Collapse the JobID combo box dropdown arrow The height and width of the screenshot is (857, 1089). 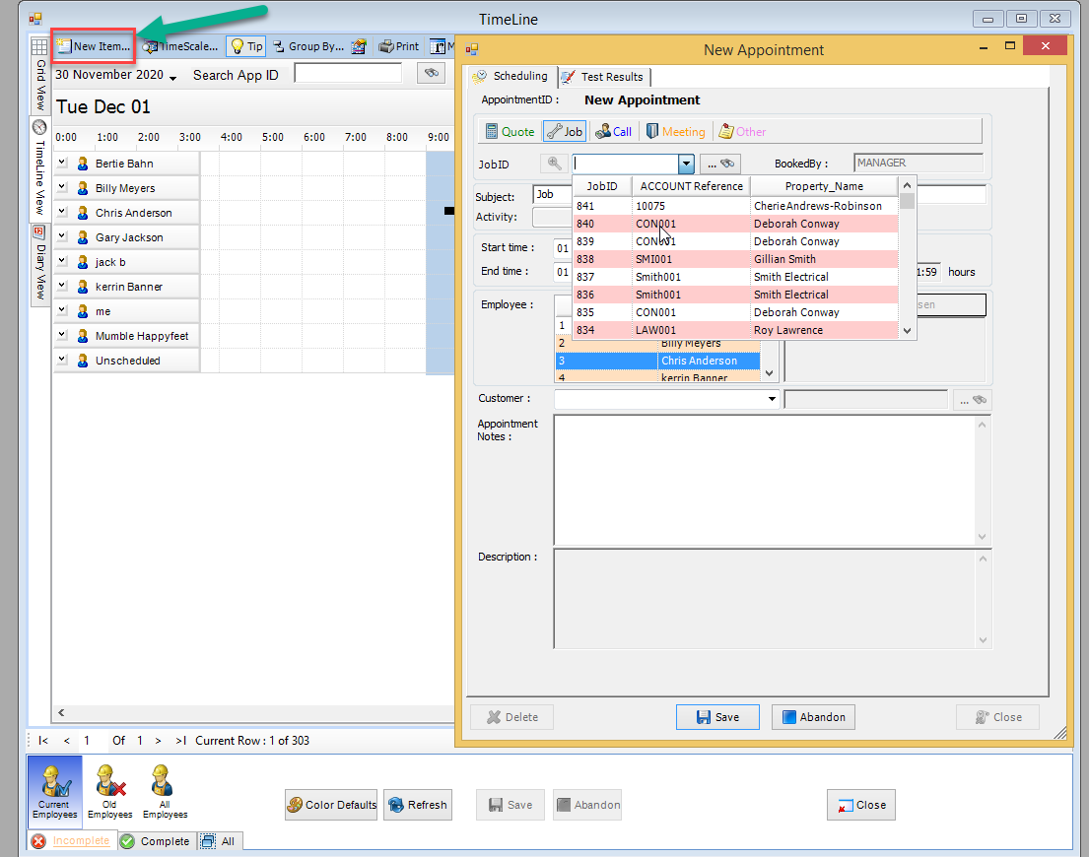[x=686, y=164]
